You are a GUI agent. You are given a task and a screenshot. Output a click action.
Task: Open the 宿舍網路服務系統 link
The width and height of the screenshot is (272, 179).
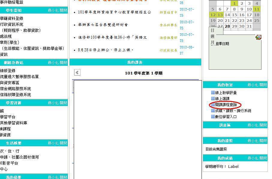[x=15, y=89]
